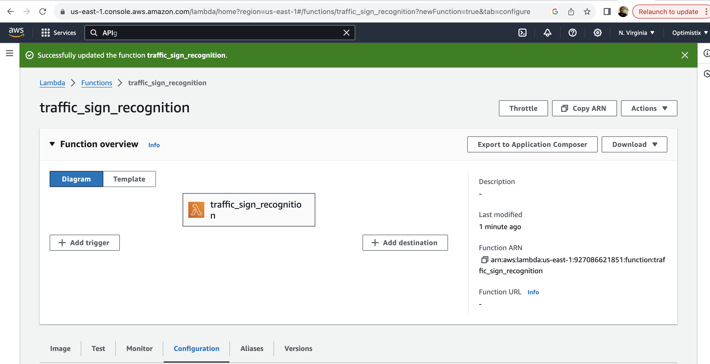
Task: Open the help question mark icon
Action: coord(572,33)
